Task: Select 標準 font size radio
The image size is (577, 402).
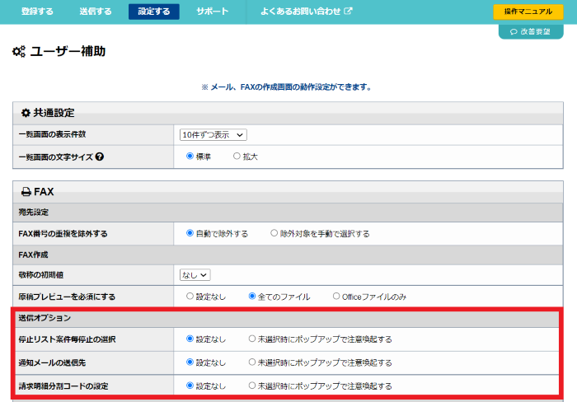Action: pos(190,156)
